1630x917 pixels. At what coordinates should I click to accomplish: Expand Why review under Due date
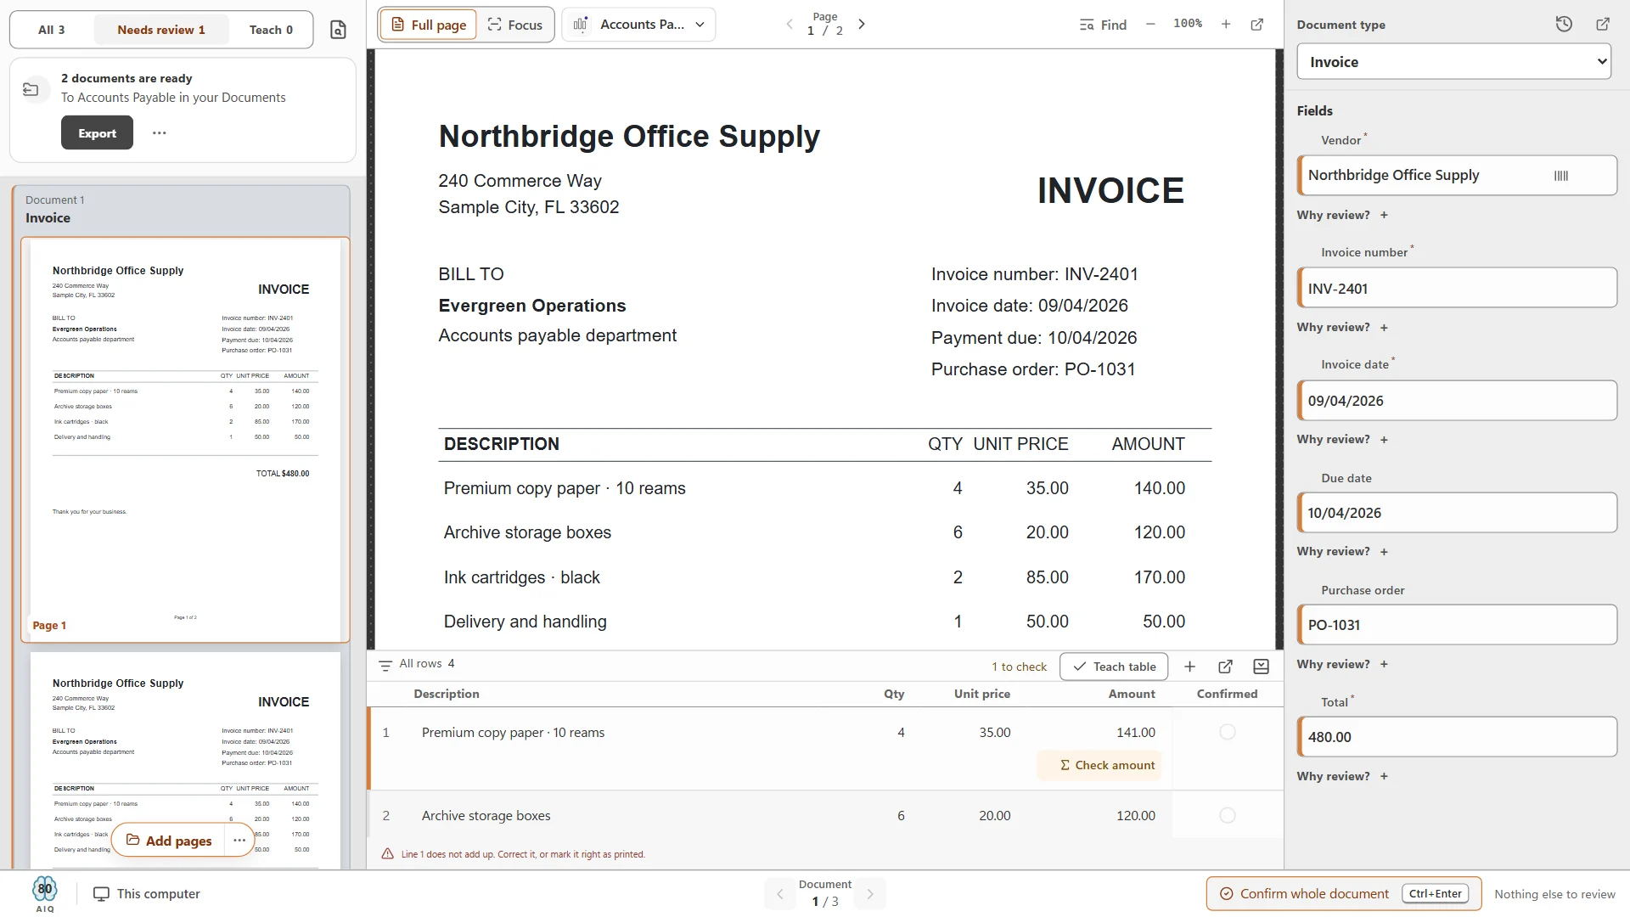[1342, 551]
